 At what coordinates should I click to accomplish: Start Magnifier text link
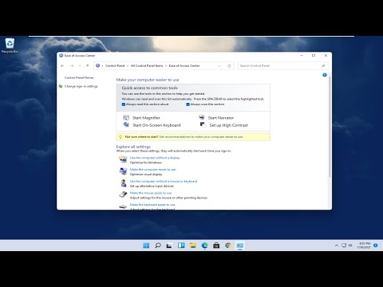146,118
